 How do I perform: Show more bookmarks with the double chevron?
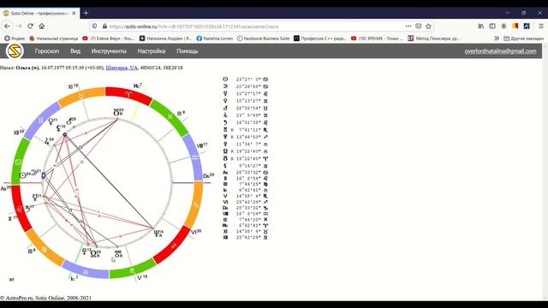tap(497, 38)
